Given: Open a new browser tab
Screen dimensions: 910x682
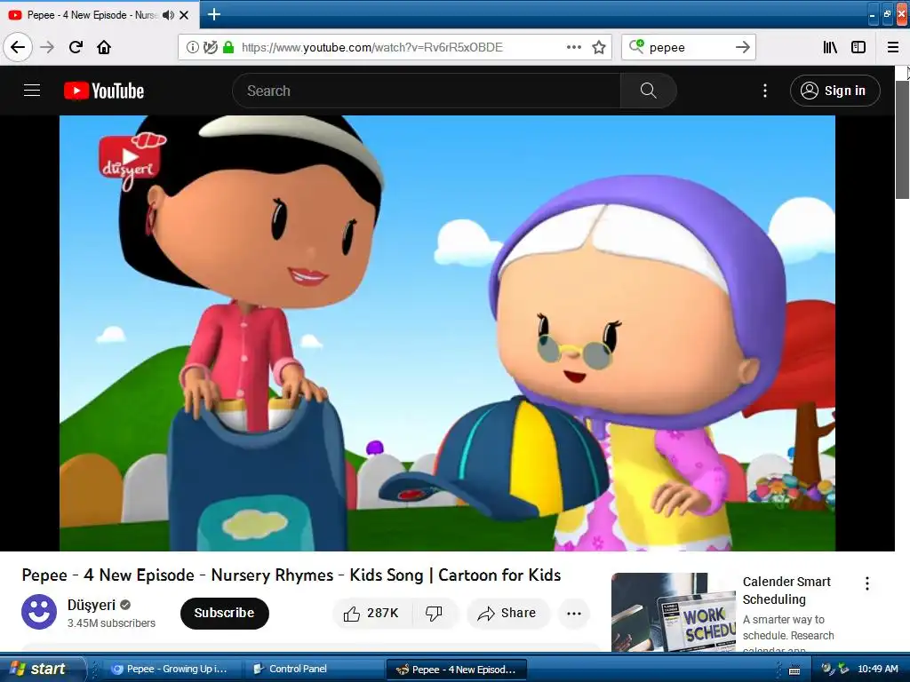Looking at the screenshot, I should [x=213, y=14].
